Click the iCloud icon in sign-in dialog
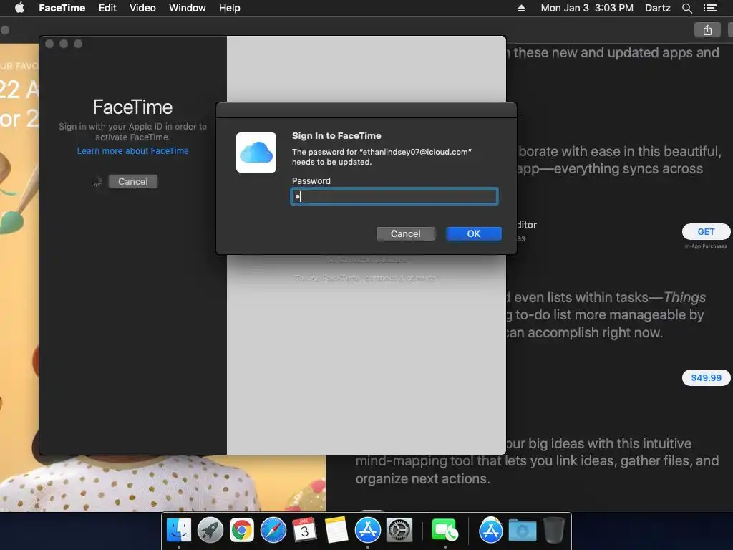The height and width of the screenshot is (550, 733). point(256,153)
